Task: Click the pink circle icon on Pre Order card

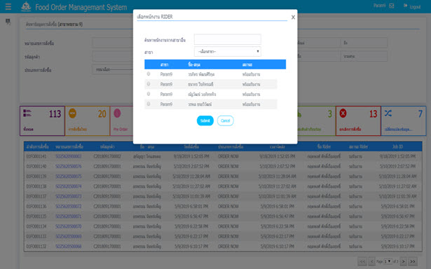Action: tap(117, 113)
